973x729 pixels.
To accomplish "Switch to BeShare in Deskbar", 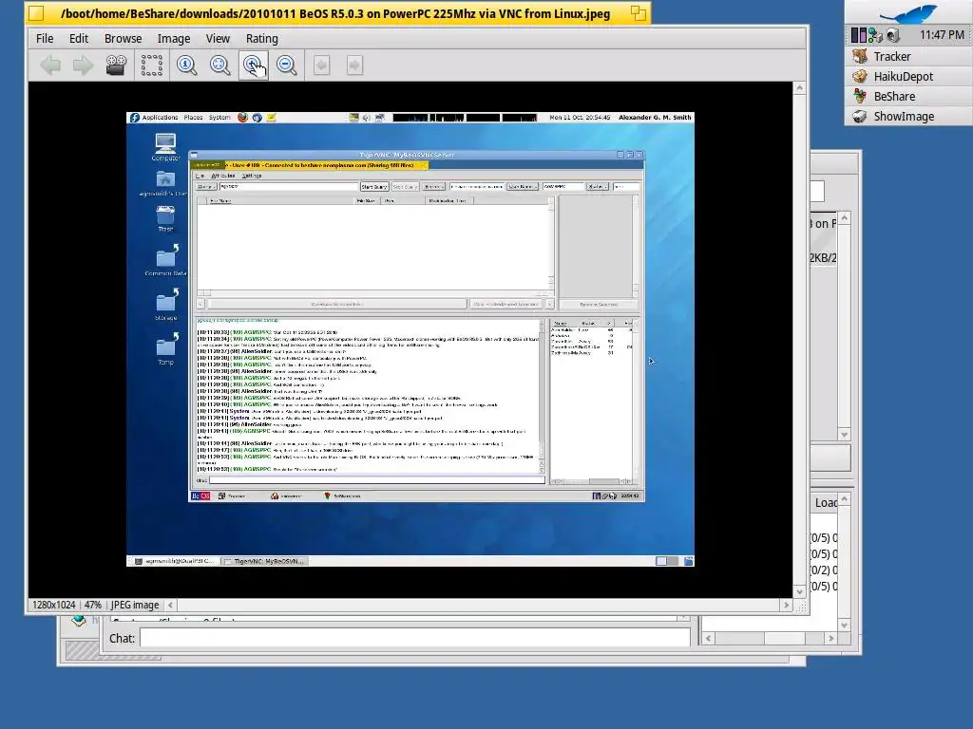I will pos(908,96).
